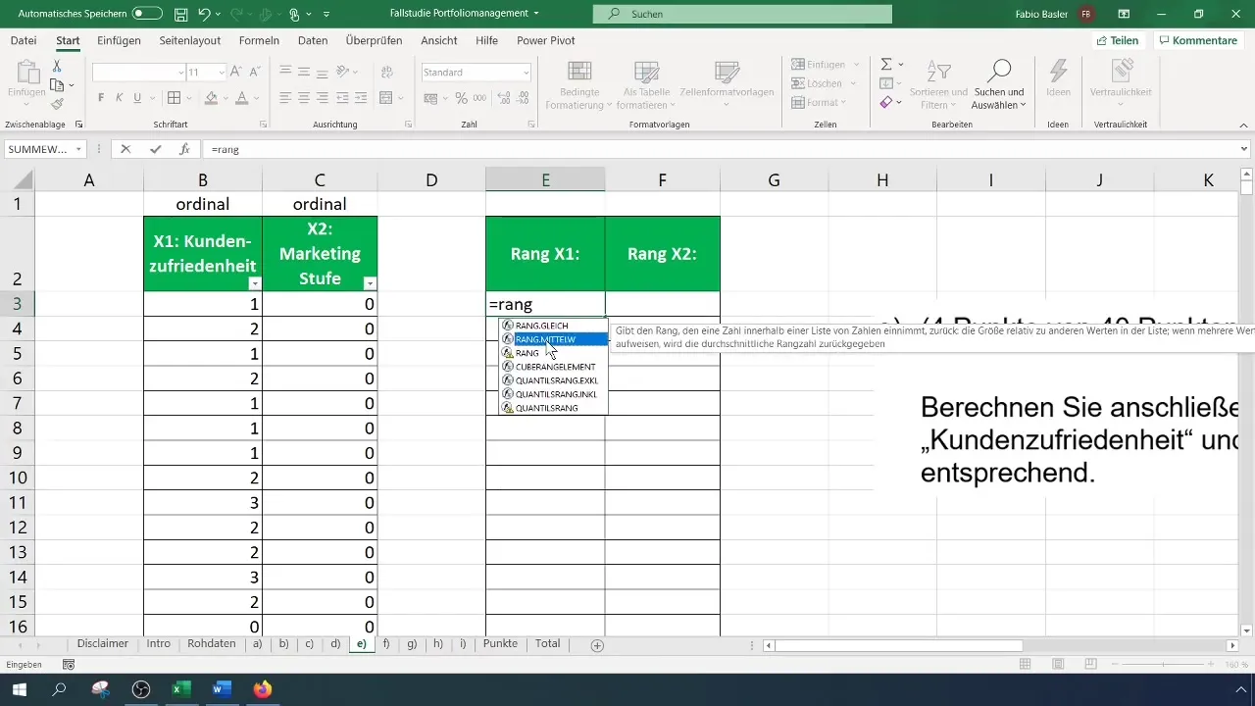The width and height of the screenshot is (1255, 706).
Task: Click the Undo arrow in title bar
Action: click(x=205, y=15)
